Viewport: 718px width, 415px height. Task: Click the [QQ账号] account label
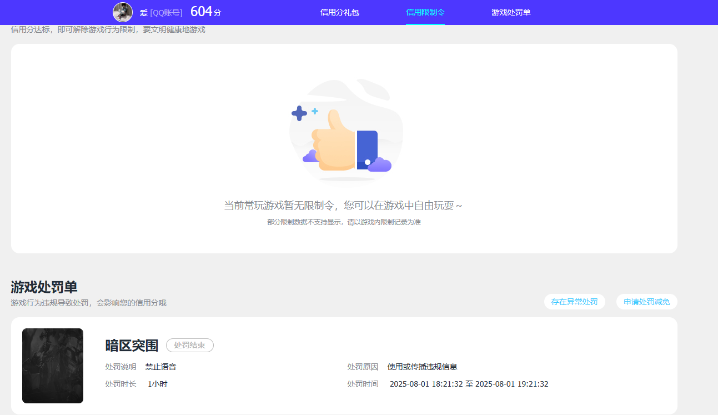coord(167,13)
